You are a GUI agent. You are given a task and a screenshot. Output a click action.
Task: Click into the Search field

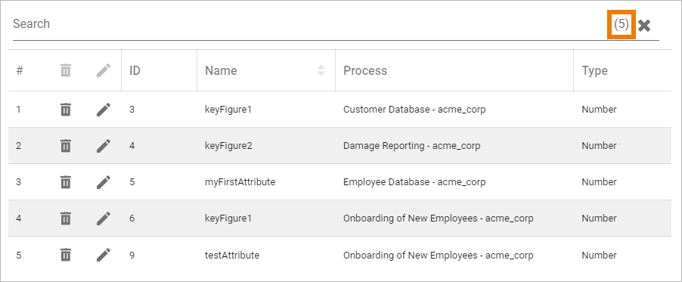(x=308, y=24)
